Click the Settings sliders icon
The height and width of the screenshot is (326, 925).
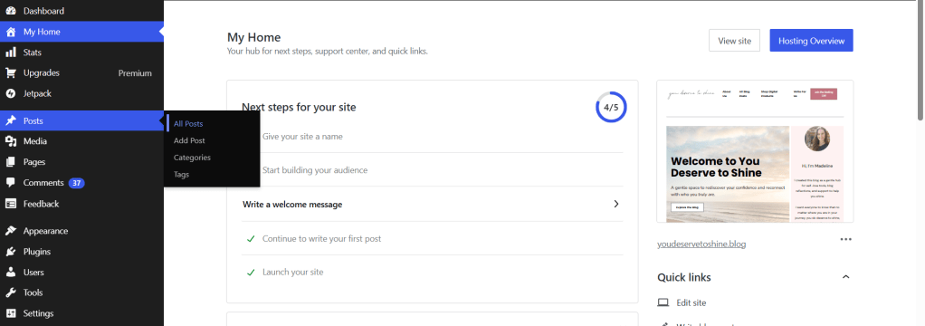(x=11, y=313)
